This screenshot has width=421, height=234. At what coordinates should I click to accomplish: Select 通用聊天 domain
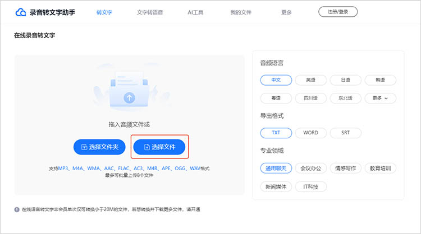pos(276,169)
